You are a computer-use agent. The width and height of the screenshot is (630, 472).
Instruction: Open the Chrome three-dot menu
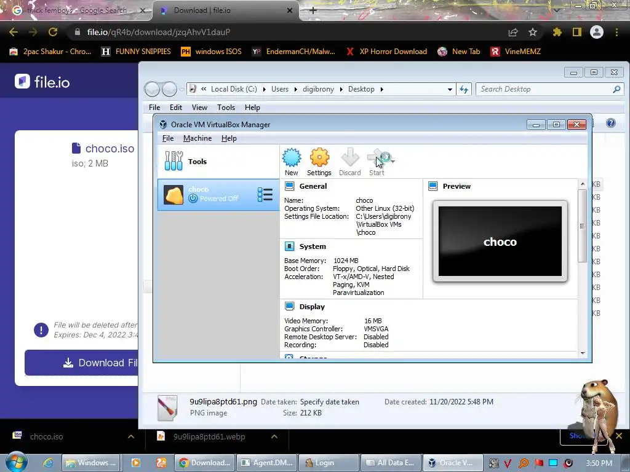point(616,32)
